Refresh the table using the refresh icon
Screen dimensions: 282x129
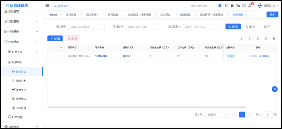(x=250, y=38)
